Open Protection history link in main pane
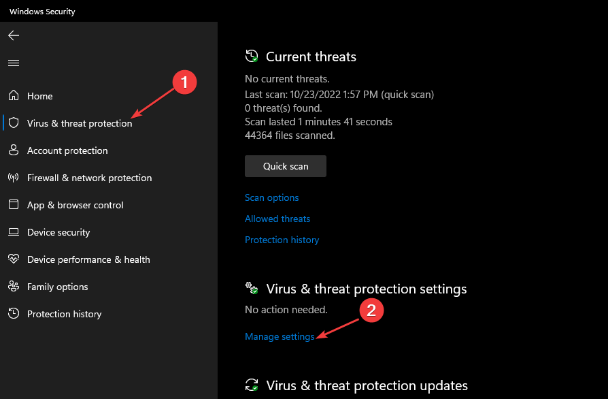 click(x=282, y=240)
